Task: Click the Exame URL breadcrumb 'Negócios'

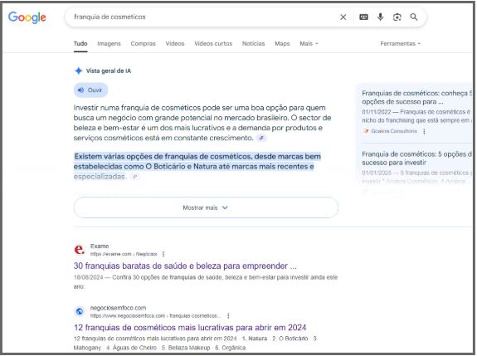Action: click(146, 254)
